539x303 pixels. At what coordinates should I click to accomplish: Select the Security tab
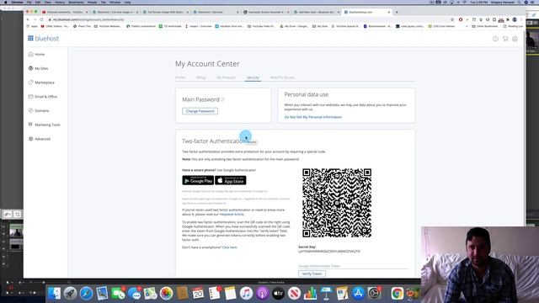tap(253, 77)
